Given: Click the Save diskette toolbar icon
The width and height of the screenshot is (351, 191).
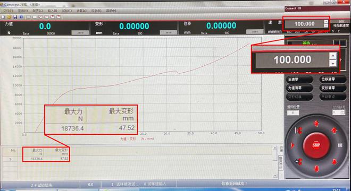Looking at the screenshot, I should (x=15, y=17).
